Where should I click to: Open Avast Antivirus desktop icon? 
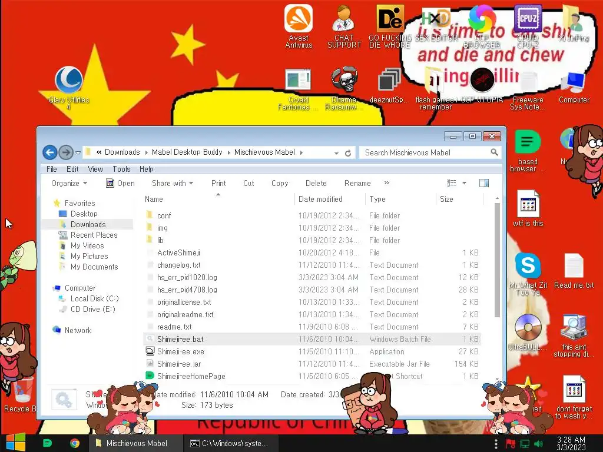299,26
